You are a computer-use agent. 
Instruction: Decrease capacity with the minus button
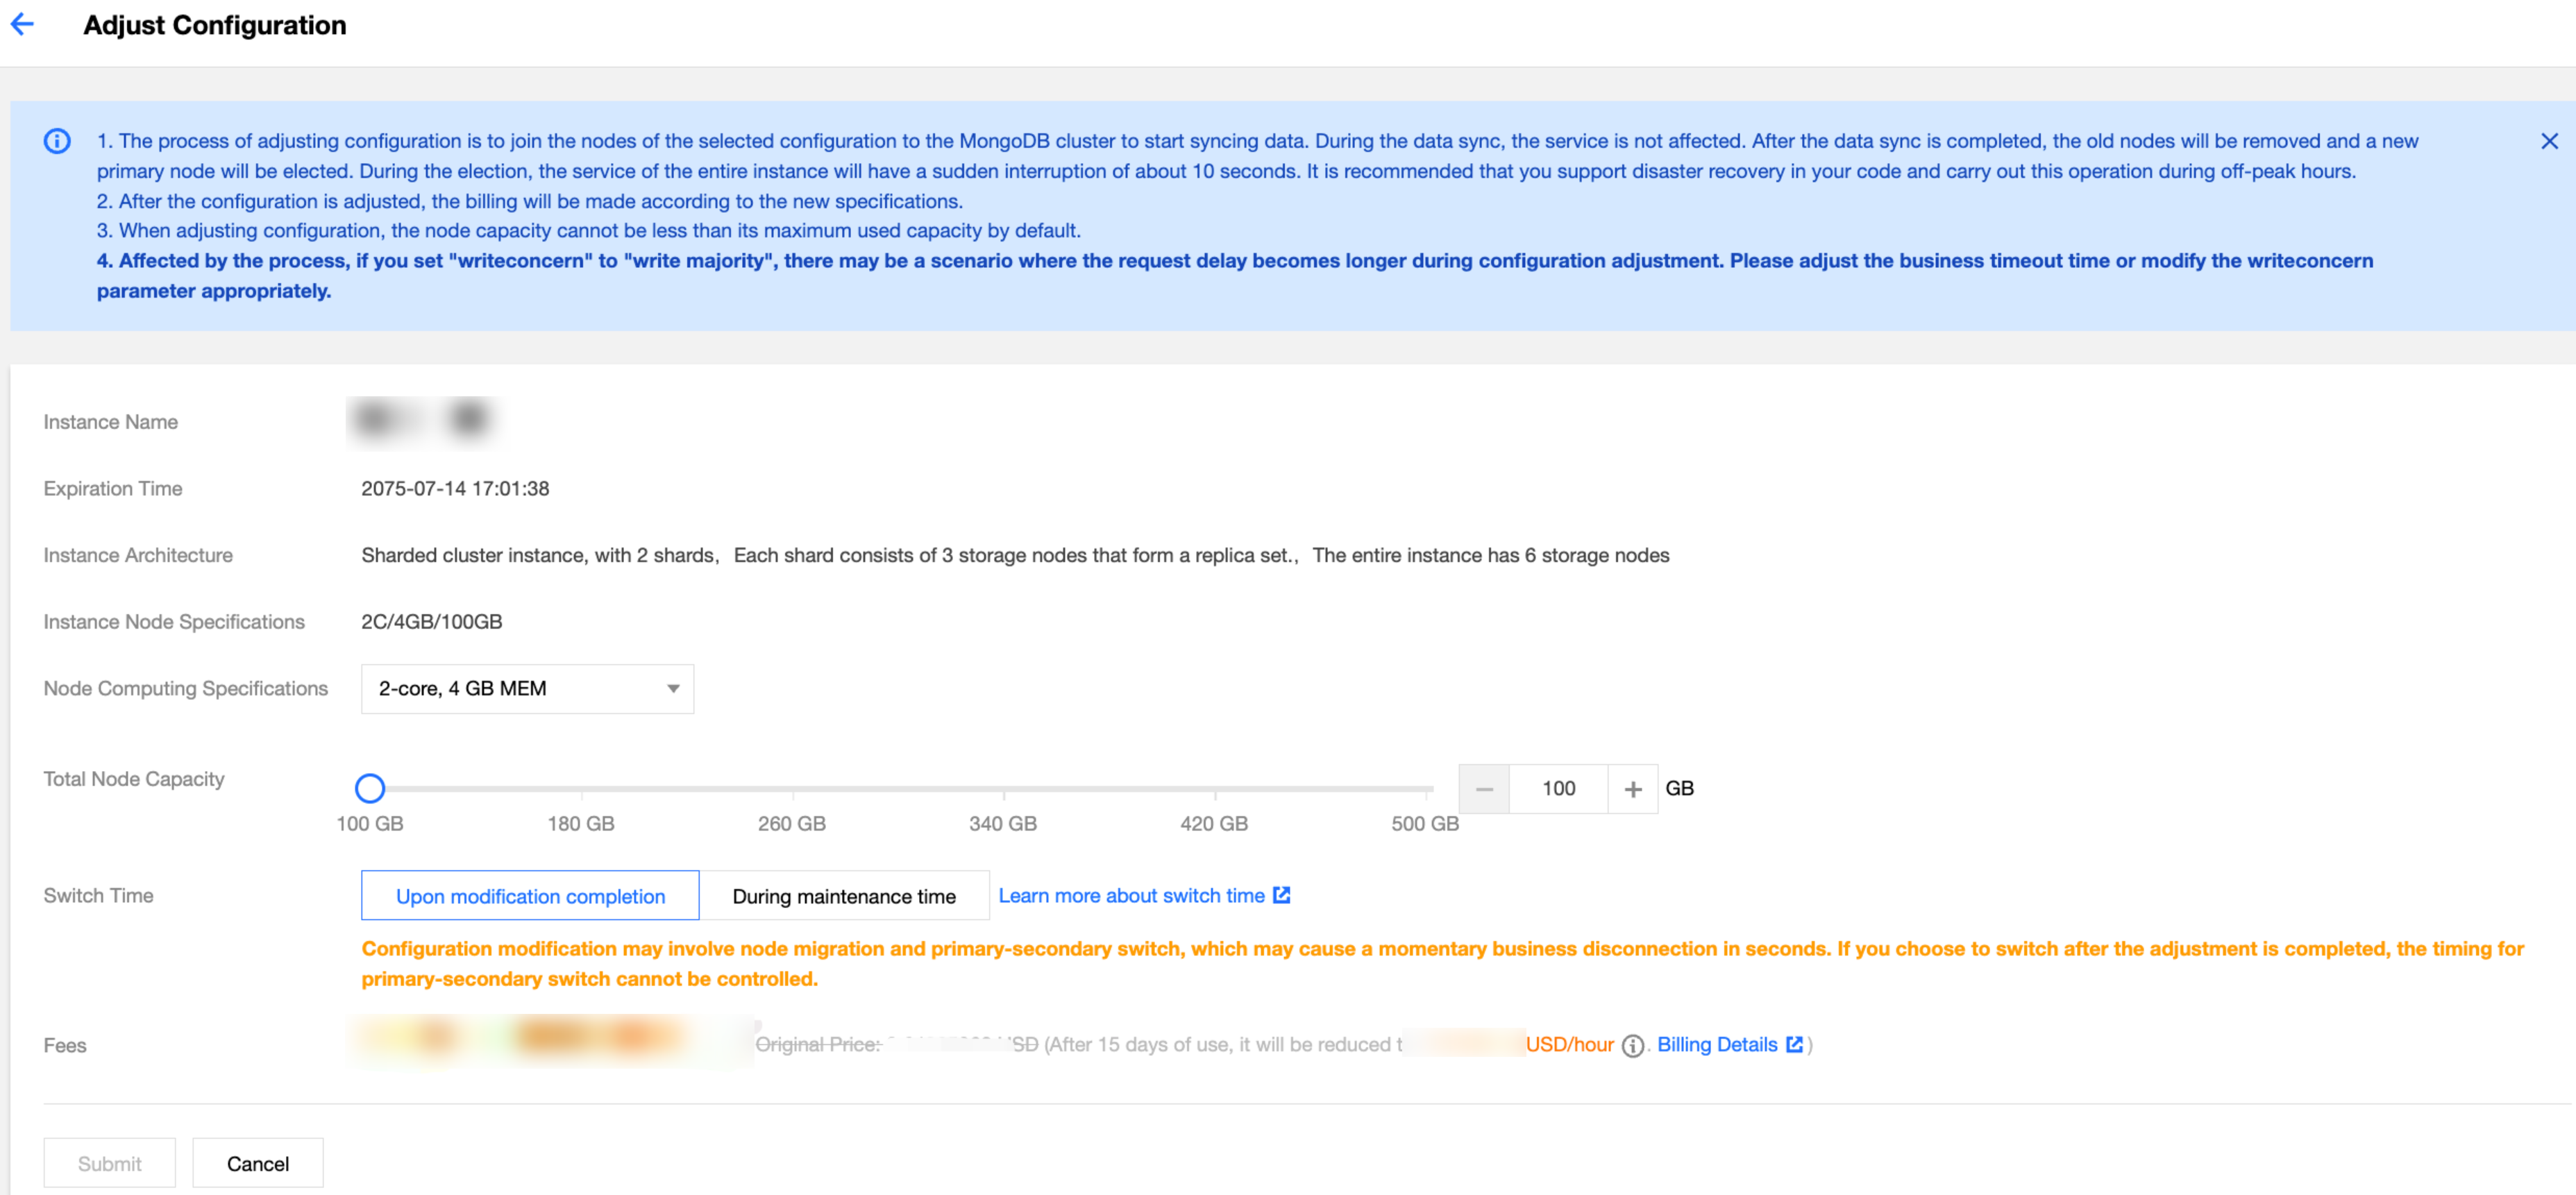point(1484,789)
